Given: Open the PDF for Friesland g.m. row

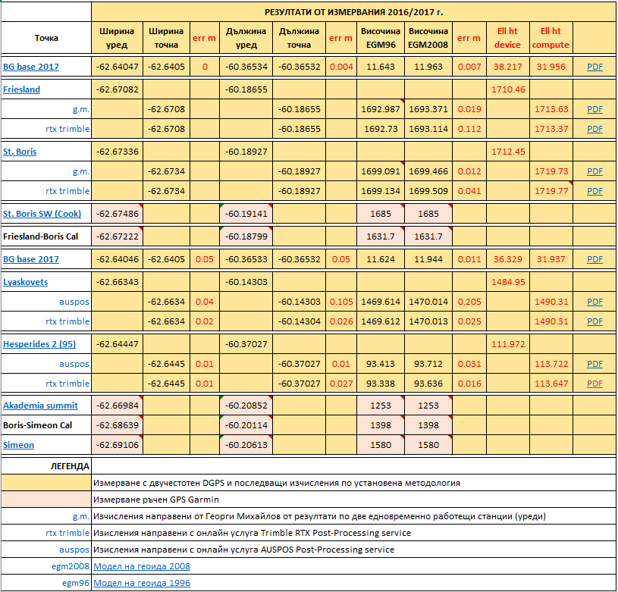Looking at the screenshot, I should pos(595,109).
